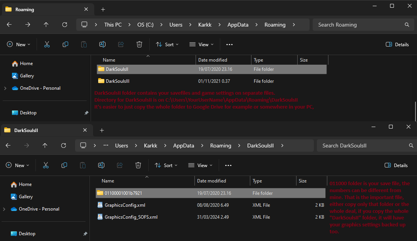The height and width of the screenshot is (241, 417).
Task: Expand OneDrive - Personal in the Roaming sidebar
Action: (5, 88)
